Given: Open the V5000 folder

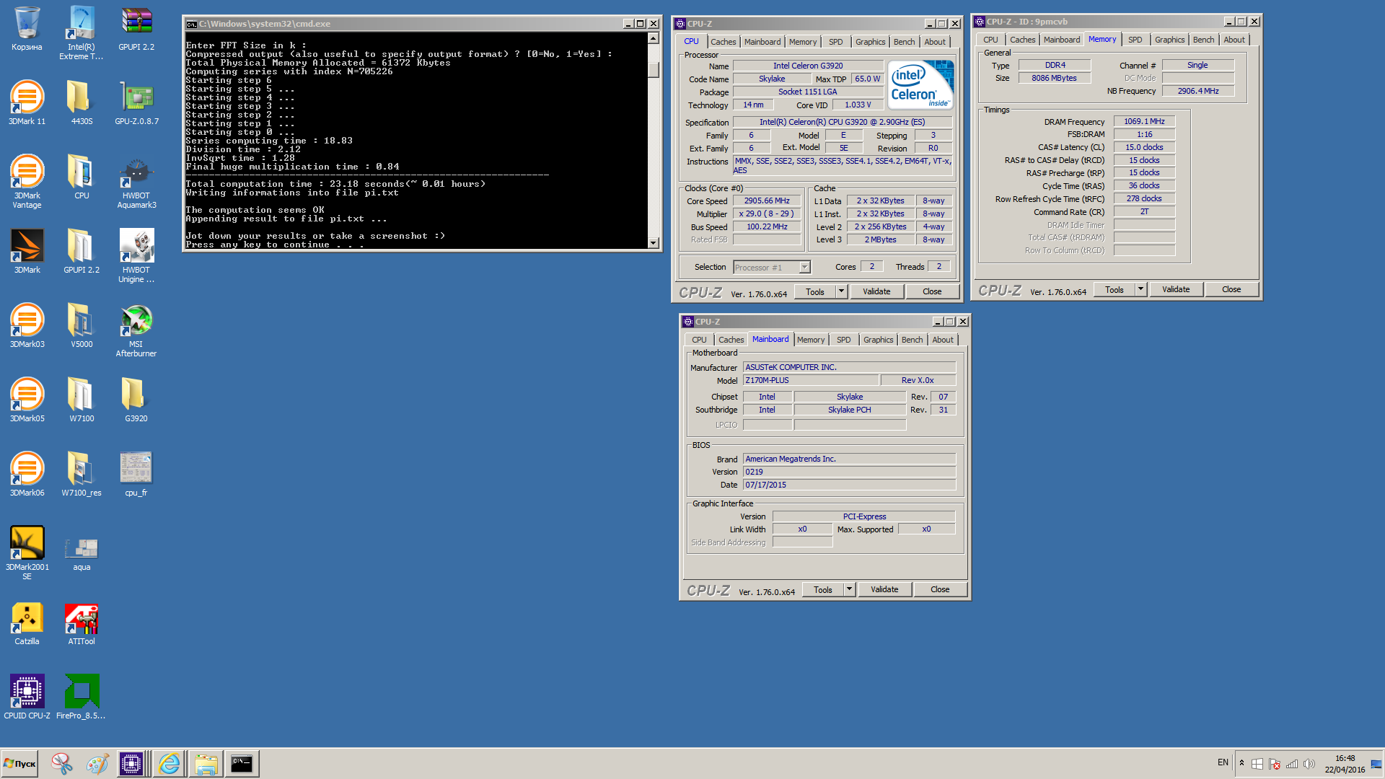Looking at the screenshot, I should pyautogui.click(x=82, y=326).
